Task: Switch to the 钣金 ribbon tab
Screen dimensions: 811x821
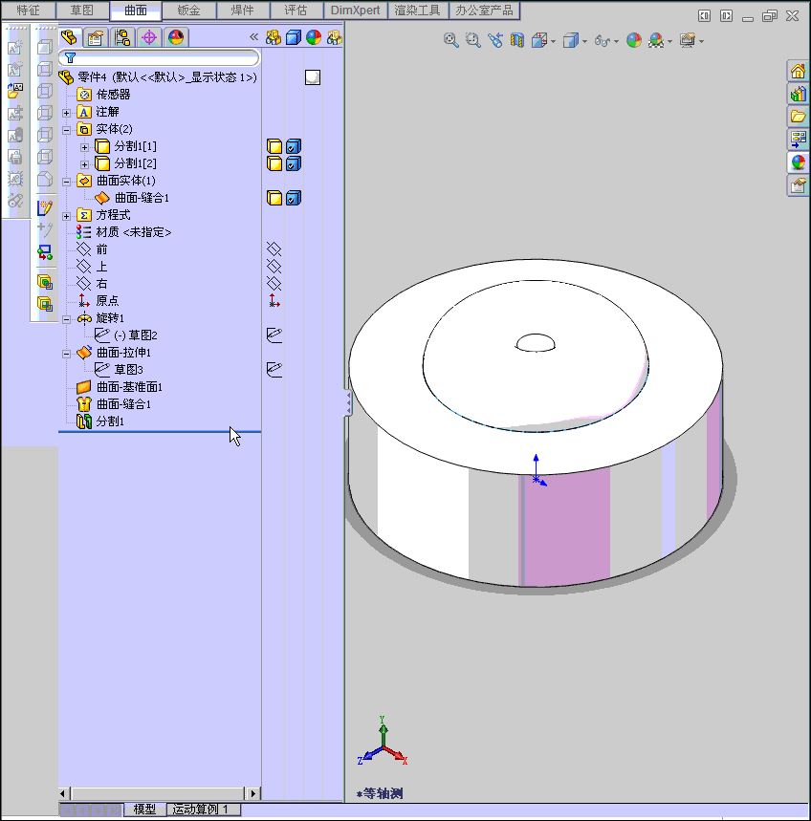Action: [189, 10]
